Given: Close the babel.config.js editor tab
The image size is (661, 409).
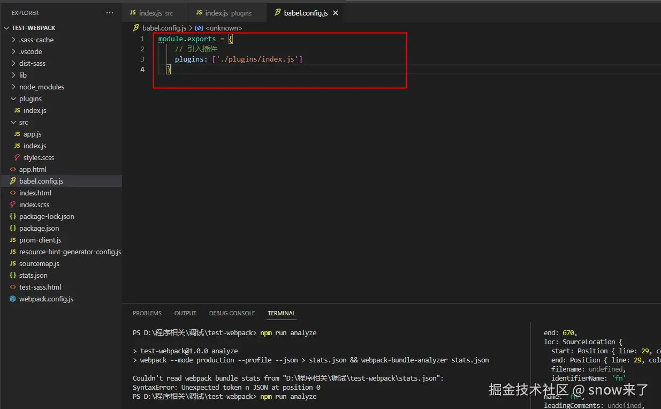Looking at the screenshot, I should pos(336,13).
